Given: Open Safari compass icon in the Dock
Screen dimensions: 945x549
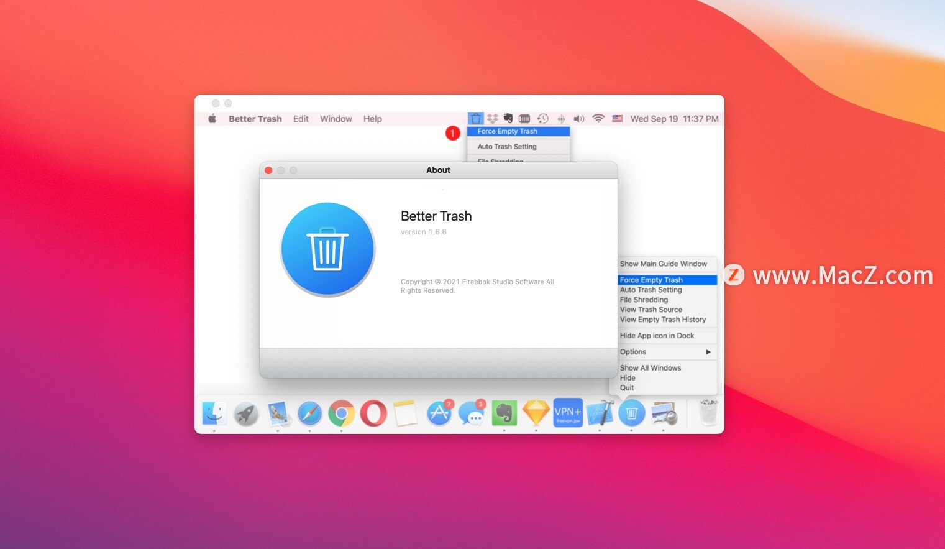Looking at the screenshot, I should pyautogui.click(x=309, y=413).
